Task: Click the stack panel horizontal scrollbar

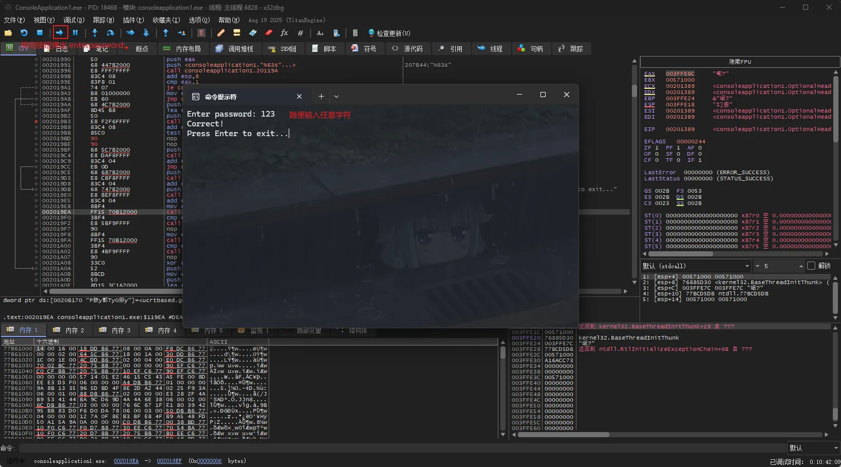Action: click(x=670, y=435)
